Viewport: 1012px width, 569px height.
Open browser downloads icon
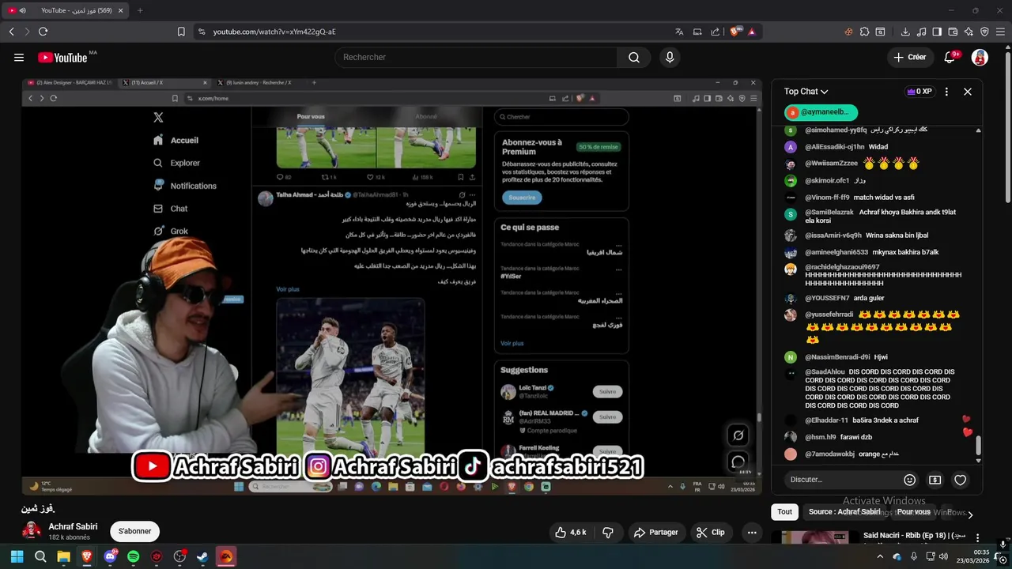coord(905,32)
